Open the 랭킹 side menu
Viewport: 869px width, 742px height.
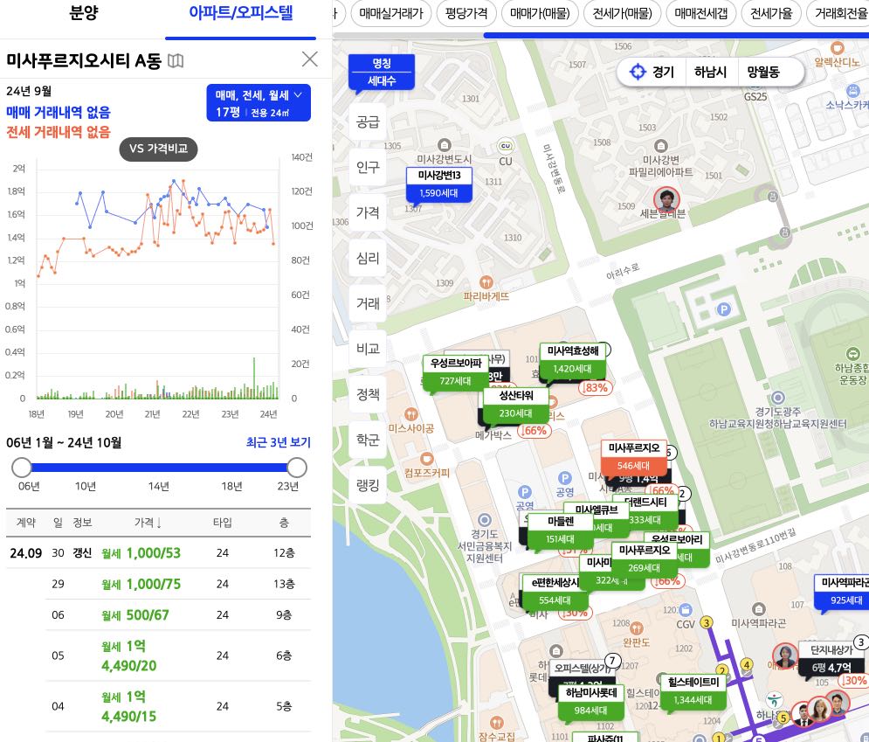coord(368,485)
